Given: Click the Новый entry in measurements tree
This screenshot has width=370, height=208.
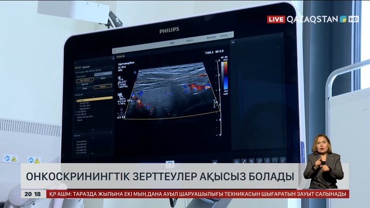Looking at the screenshot, I should point(80,120).
